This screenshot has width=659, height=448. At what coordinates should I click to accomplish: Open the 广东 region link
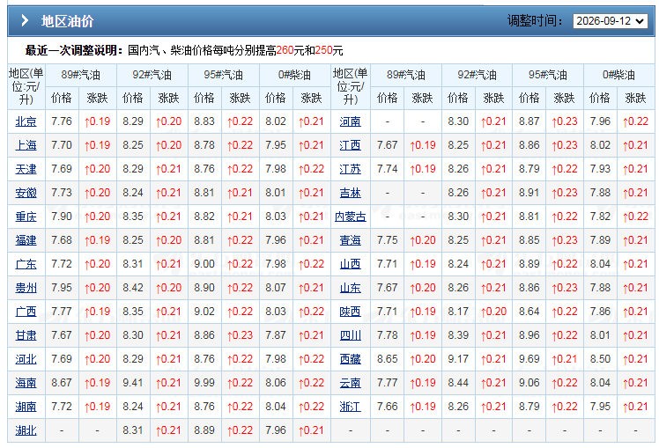26,264
